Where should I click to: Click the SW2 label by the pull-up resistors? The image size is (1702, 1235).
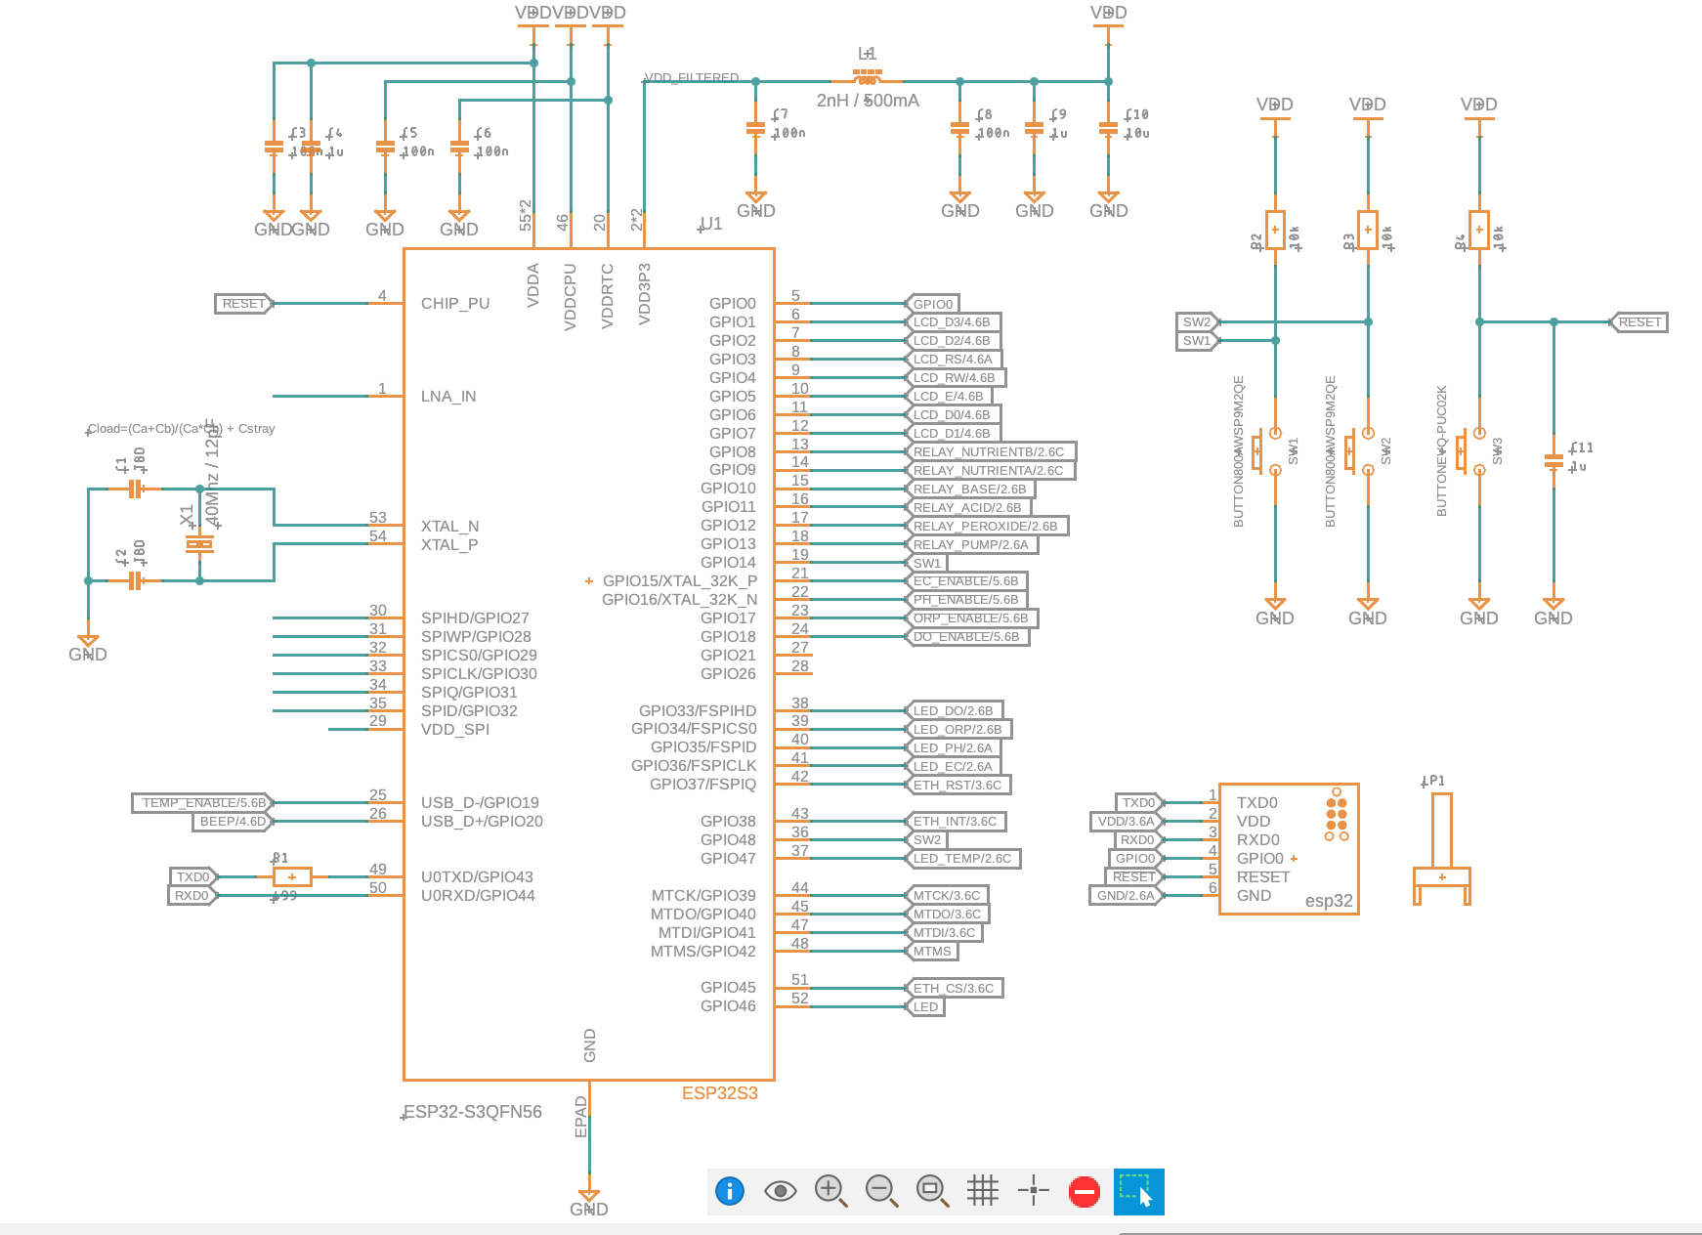point(1197,322)
